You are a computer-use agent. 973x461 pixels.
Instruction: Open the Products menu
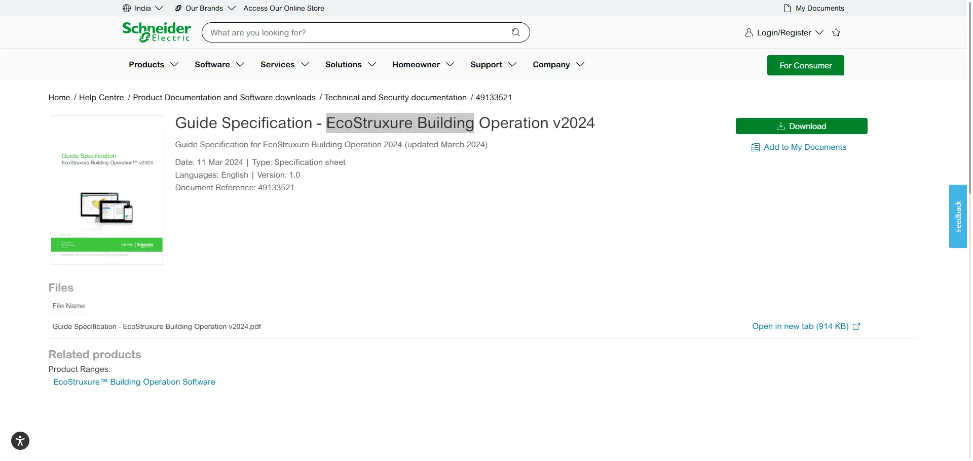154,65
